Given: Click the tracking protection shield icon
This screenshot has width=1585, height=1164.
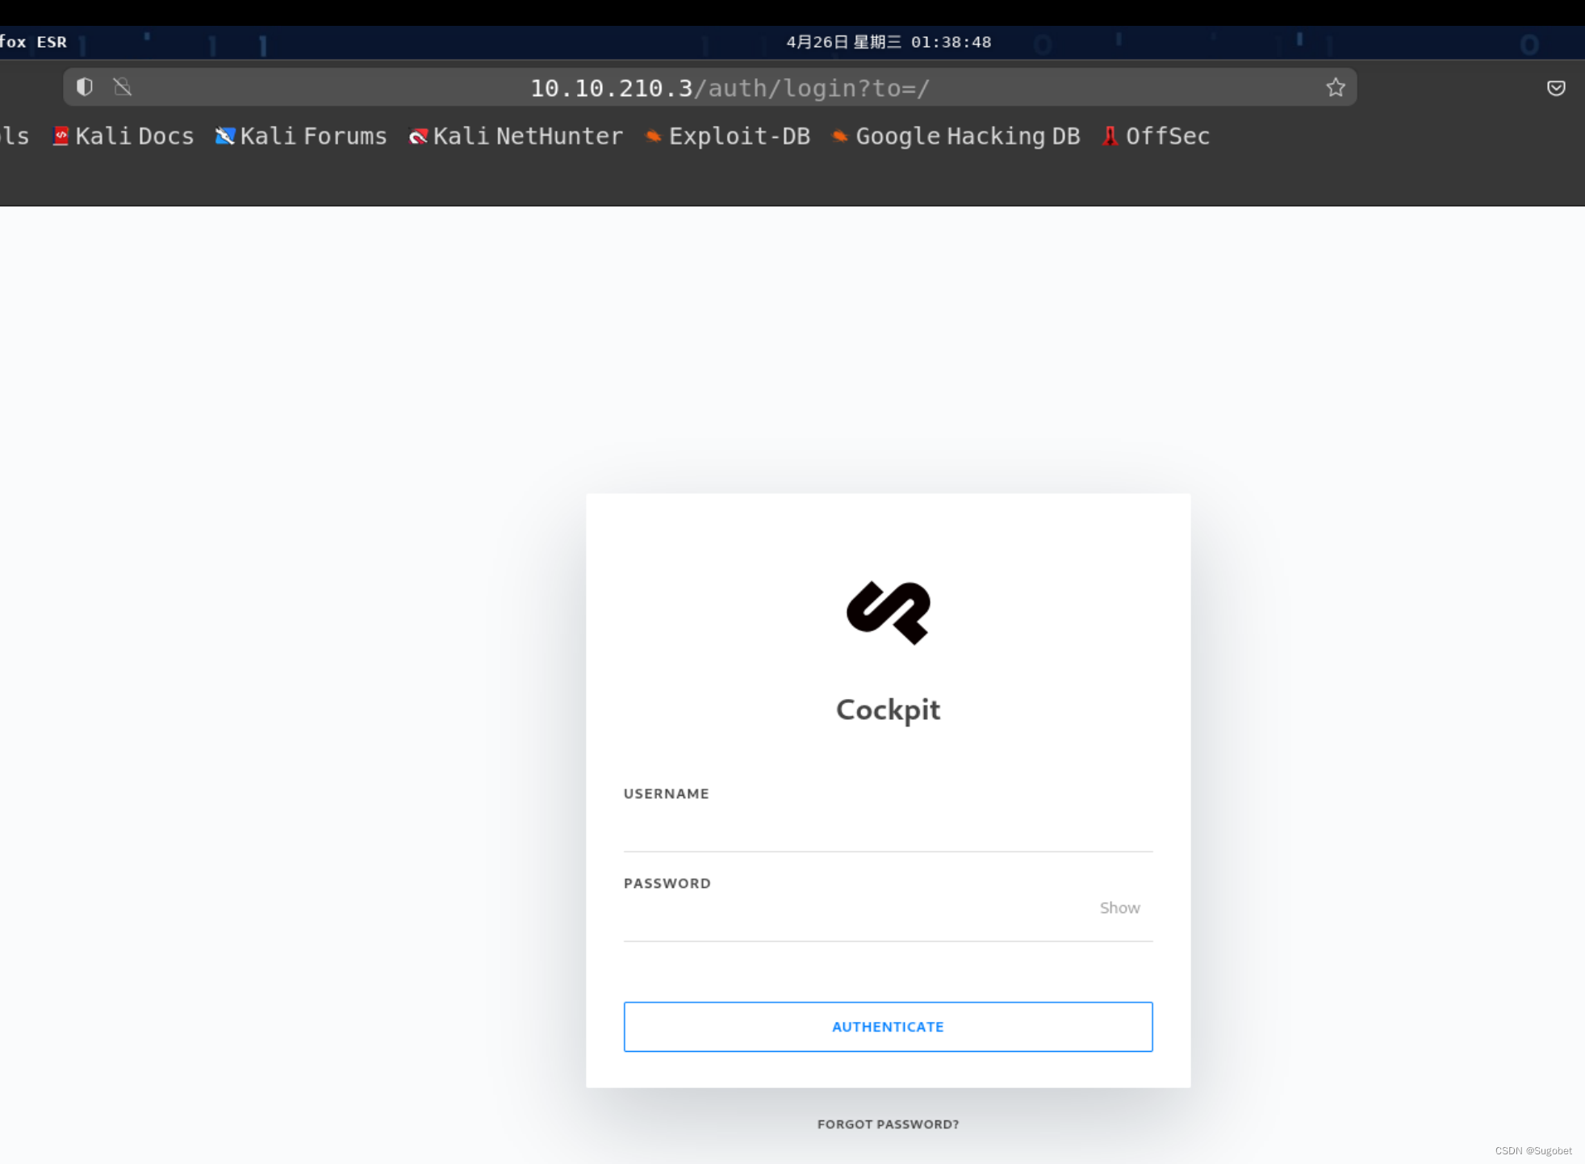Looking at the screenshot, I should [85, 87].
